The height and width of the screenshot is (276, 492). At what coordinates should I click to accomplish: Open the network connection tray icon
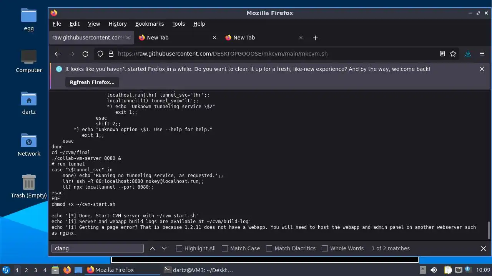[x=458, y=270]
